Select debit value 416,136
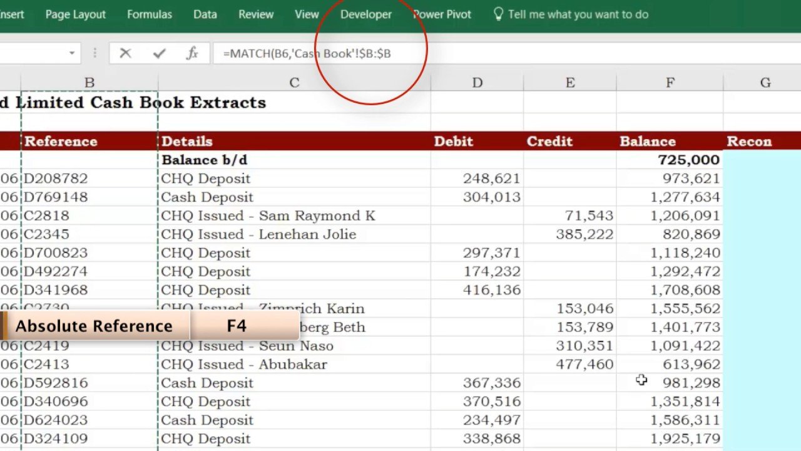Screen dimensions: 801x451 [x=477, y=290]
